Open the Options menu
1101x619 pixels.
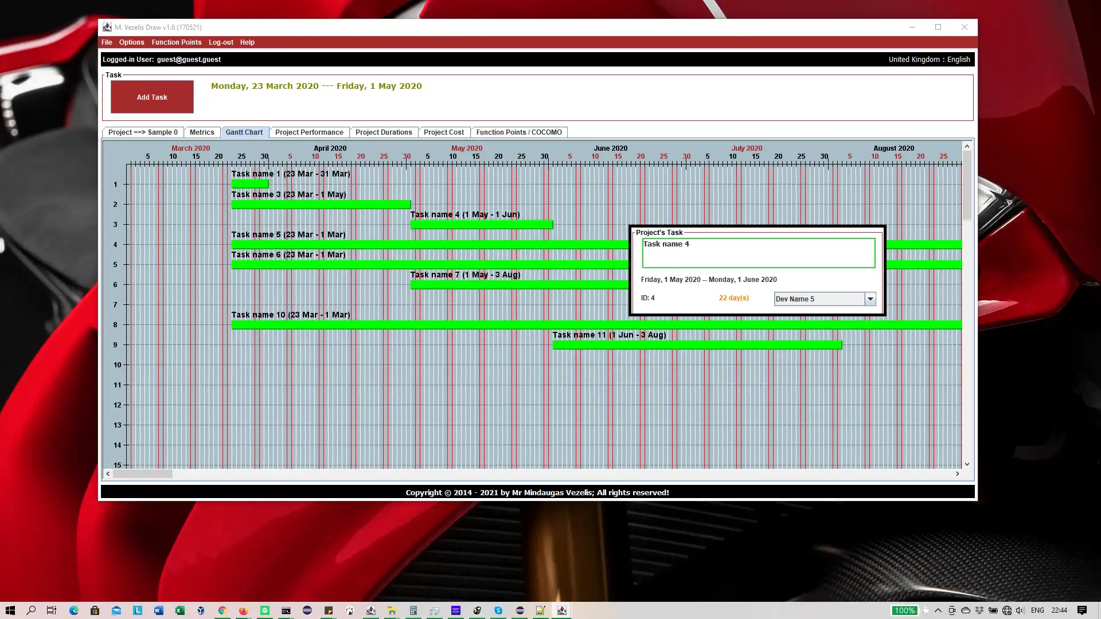[x=131, y=42]
